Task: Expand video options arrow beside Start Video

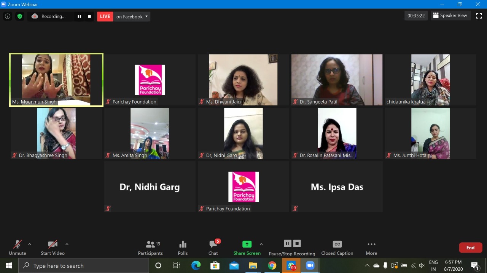Action: 67,244
